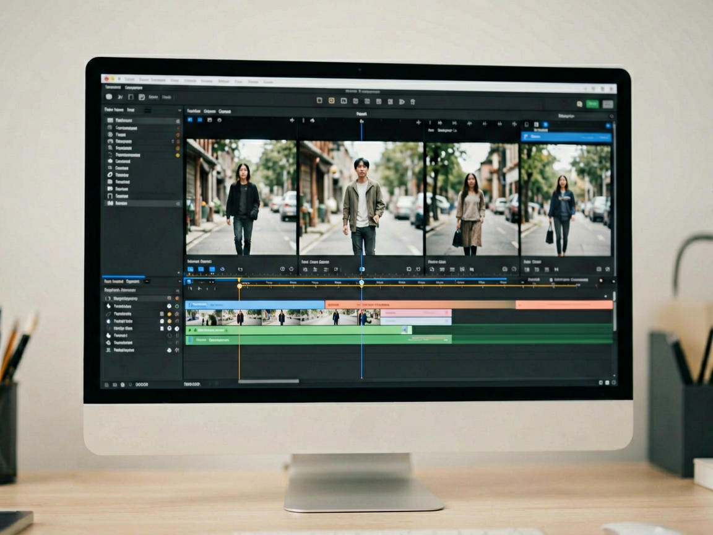Click the red record dot right of ruler
Screen dimensions: 713x535
(x=601, y=281)
